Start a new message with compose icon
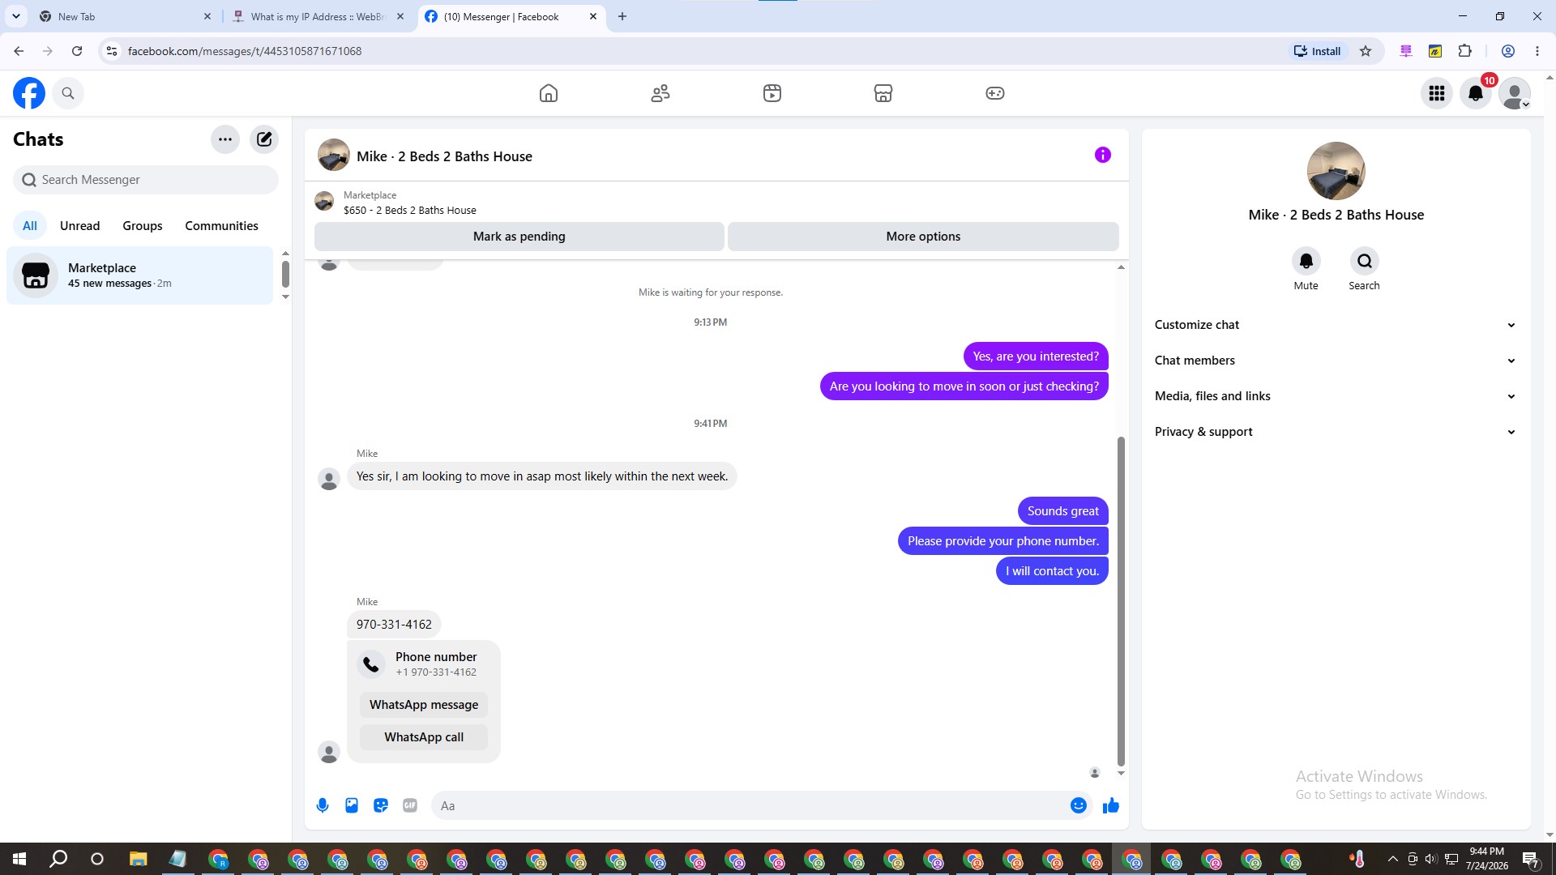The image size is (1556, 875). [x=264, y=139]
